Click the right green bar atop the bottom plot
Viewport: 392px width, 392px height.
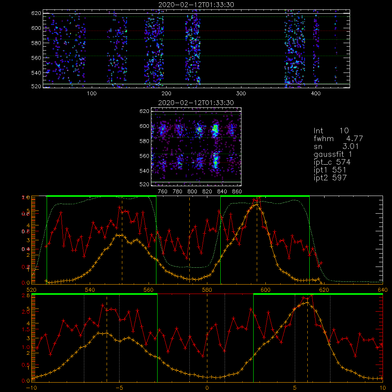coord(318,294)
